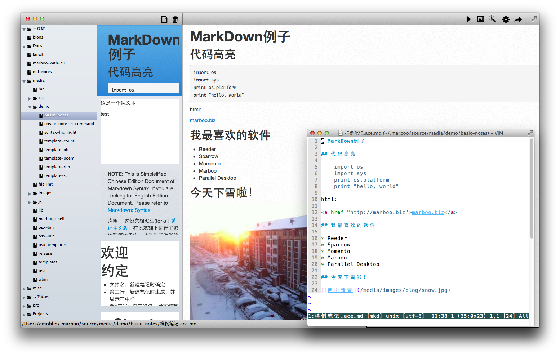The height and width of the screenshot is (356, 560).
Task: Collapse the css folder
Action: (x=30, y=98)
